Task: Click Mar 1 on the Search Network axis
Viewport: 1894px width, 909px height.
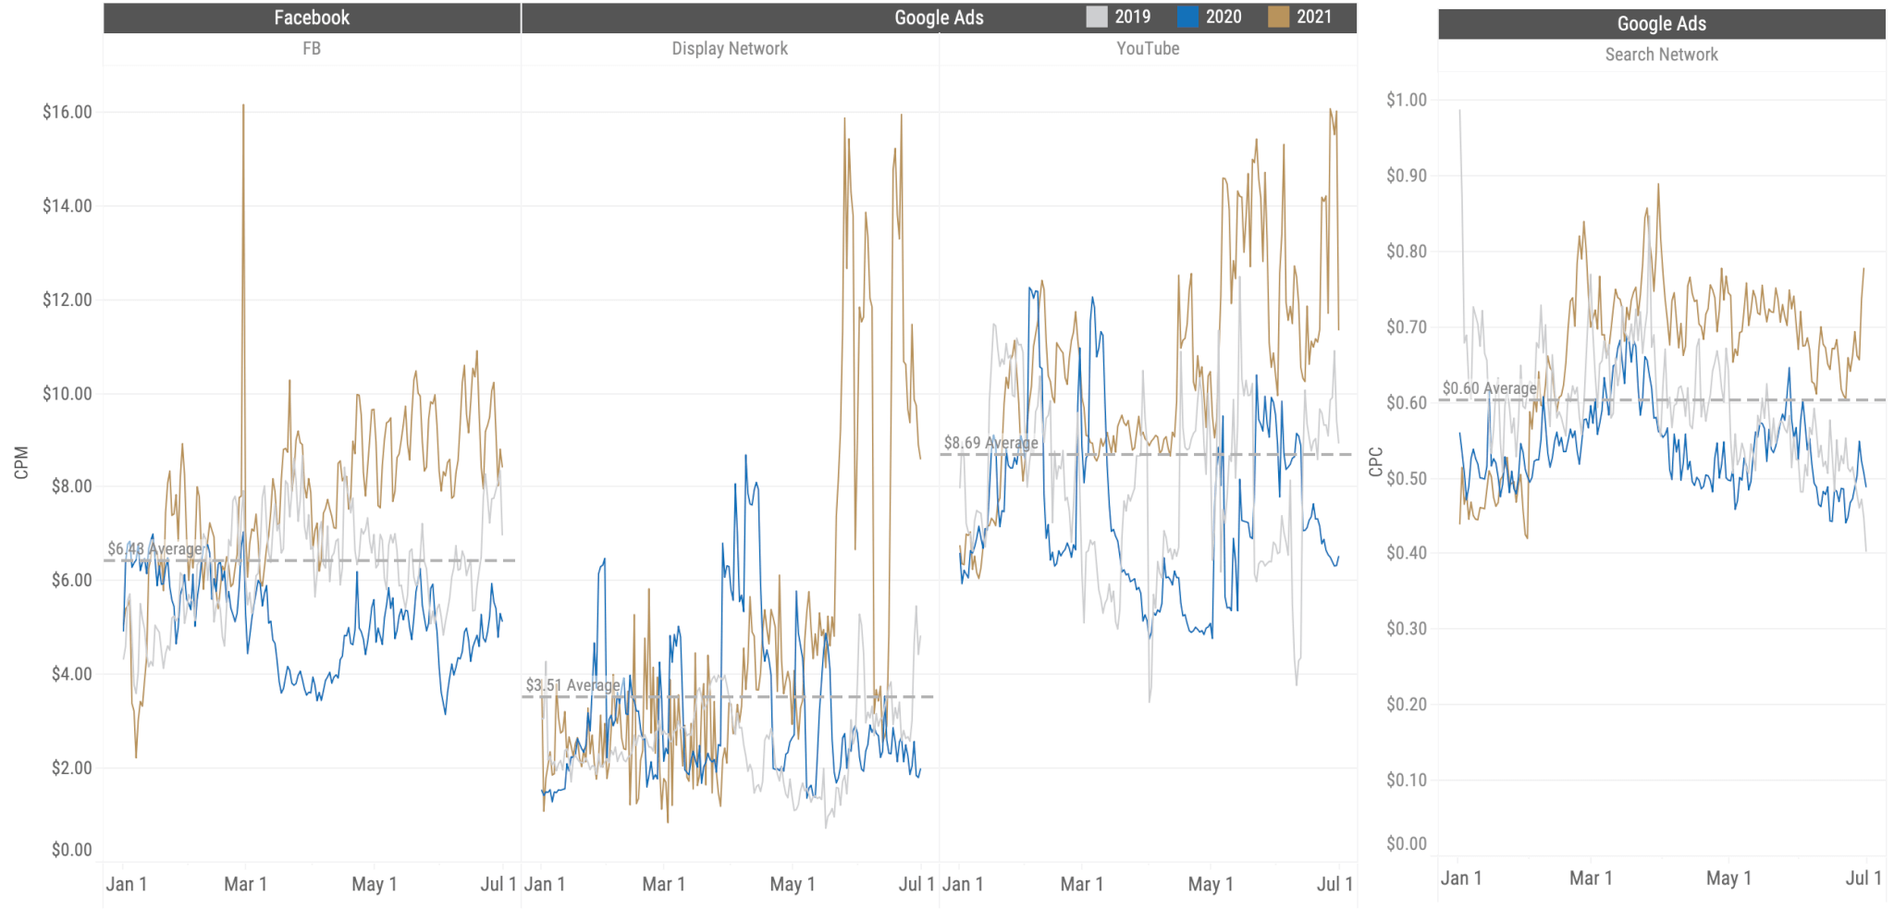Action: tap(1591, 878)
